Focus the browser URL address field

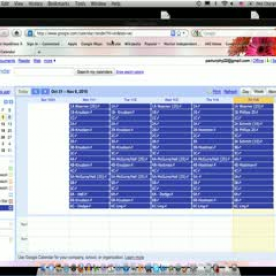coord(103,34)
